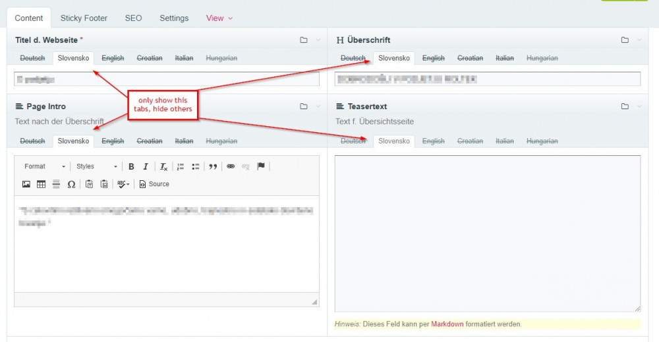Screen dimensions: 659x342
Task: Toggle bold formatting in Page Intro editor
Action: [131, 166]
